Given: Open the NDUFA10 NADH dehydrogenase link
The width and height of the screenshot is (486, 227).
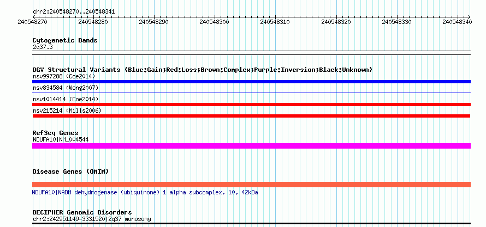Looking at the screenshot, I should (145, 192).
